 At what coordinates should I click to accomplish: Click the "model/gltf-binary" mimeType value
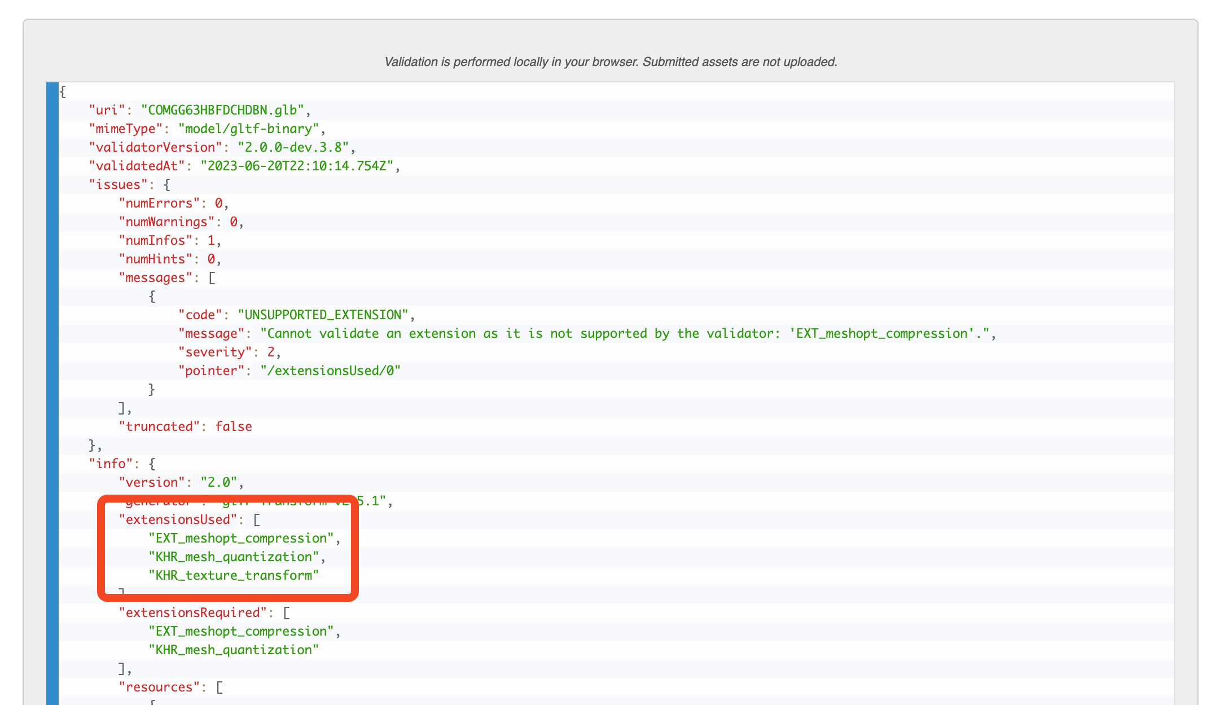[x=248, y=129]
